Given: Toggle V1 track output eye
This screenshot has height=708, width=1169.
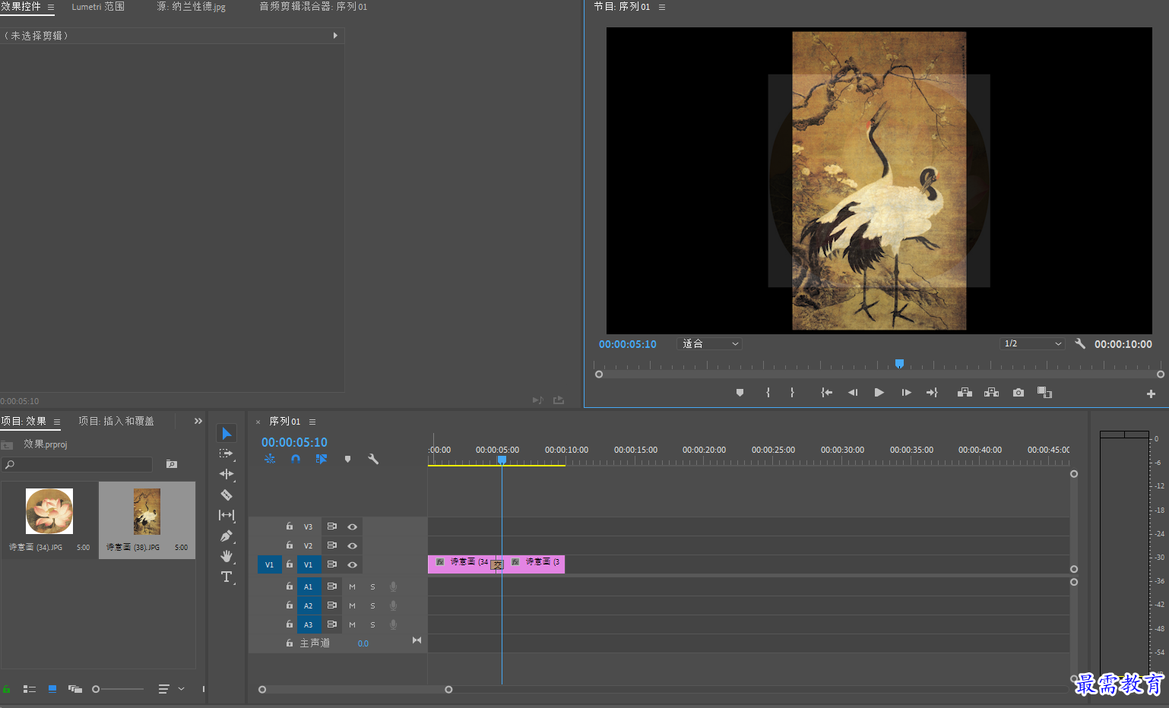Looking at the screenshot, I should coord(352,564).
